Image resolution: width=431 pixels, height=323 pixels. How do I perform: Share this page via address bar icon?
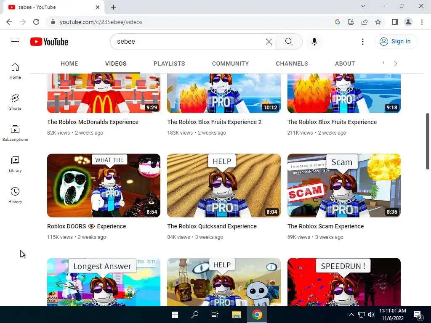pos(364,22)
